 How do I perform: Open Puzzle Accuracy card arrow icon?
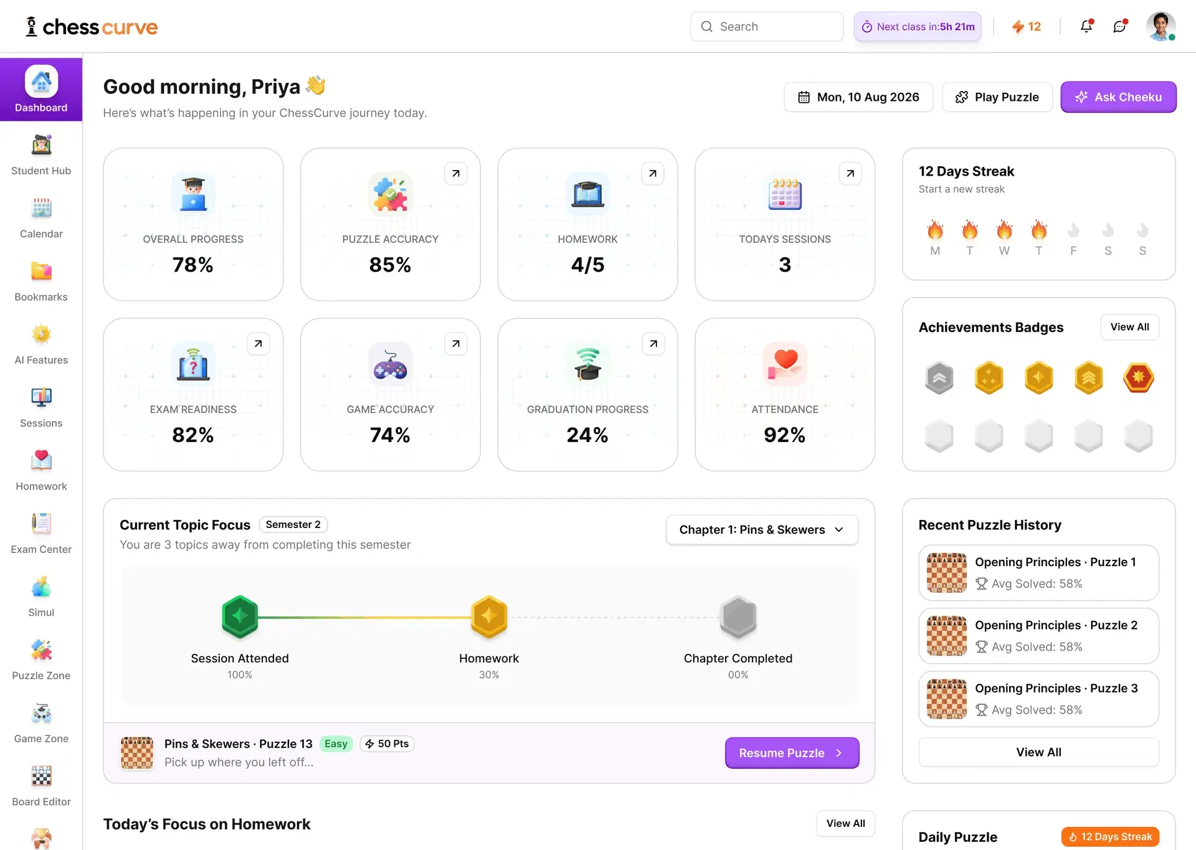pyautogui.click(x=456, y=174)
